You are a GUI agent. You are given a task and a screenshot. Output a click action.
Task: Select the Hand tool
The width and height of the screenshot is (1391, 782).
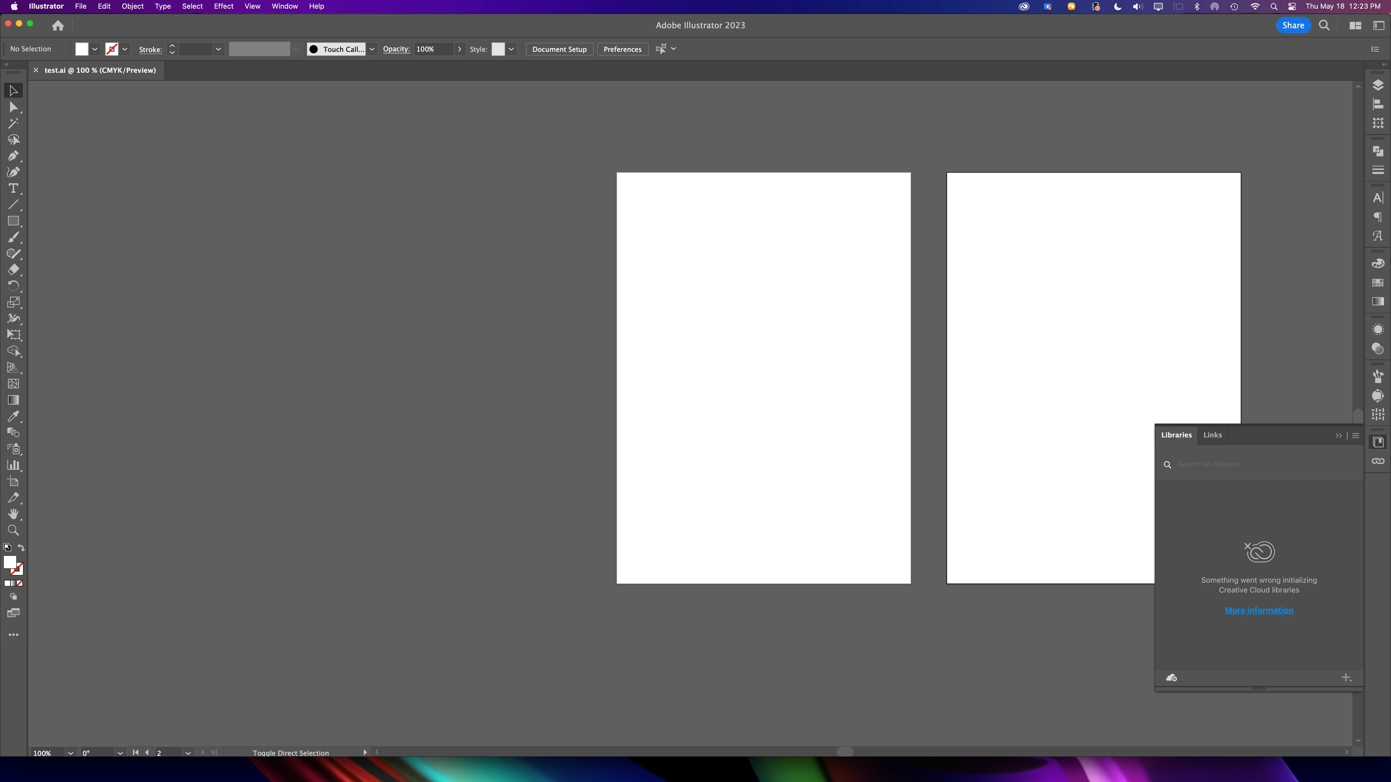pos(13,514)
